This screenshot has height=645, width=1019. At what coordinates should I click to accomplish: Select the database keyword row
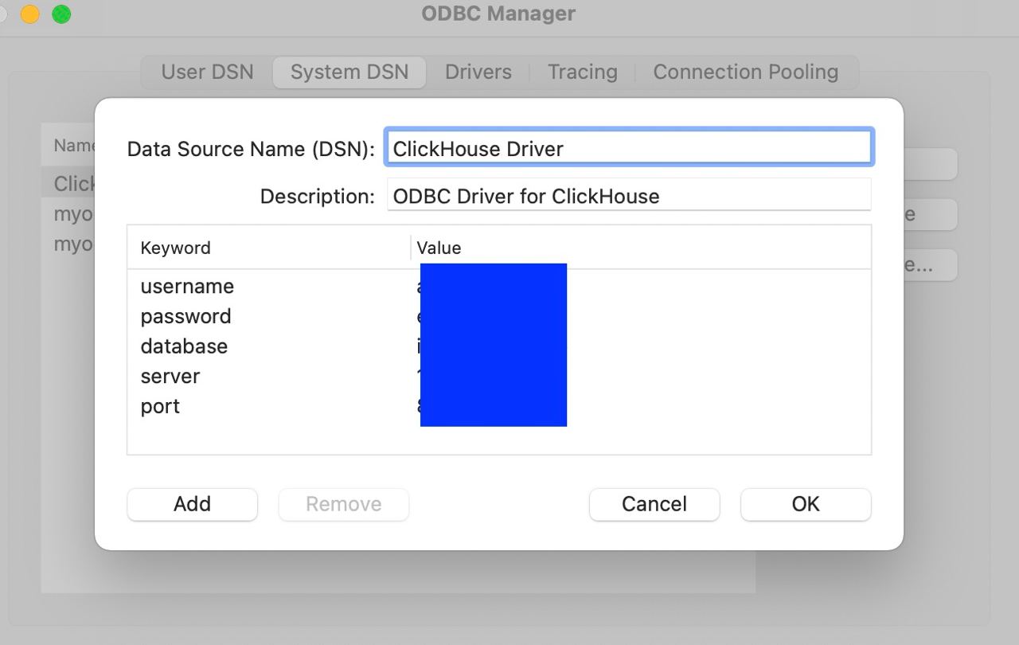pyautogui.click(x=499, y=346)
